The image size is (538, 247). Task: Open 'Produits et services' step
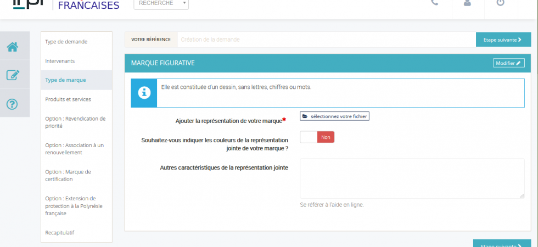[68, 99]
